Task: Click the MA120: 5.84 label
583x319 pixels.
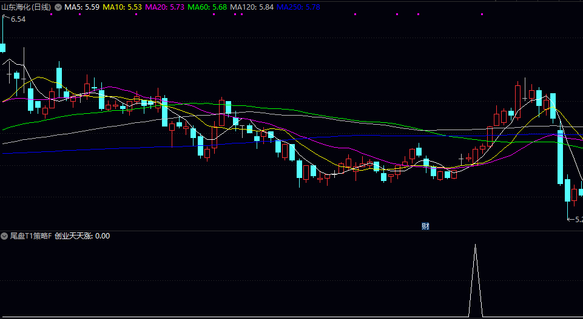Action: point(252,7)
